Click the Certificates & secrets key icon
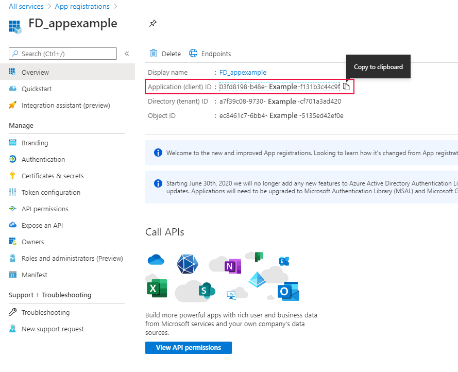The image size is (458, 372). 12,175
